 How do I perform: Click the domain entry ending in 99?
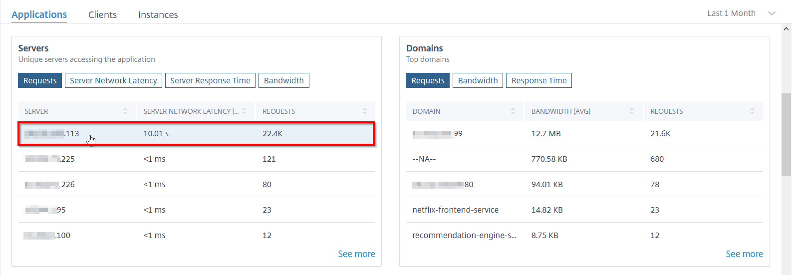tap(437, 134)
